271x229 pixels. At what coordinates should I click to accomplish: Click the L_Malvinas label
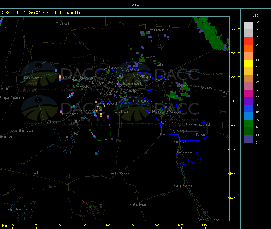(x=119, y=112)
